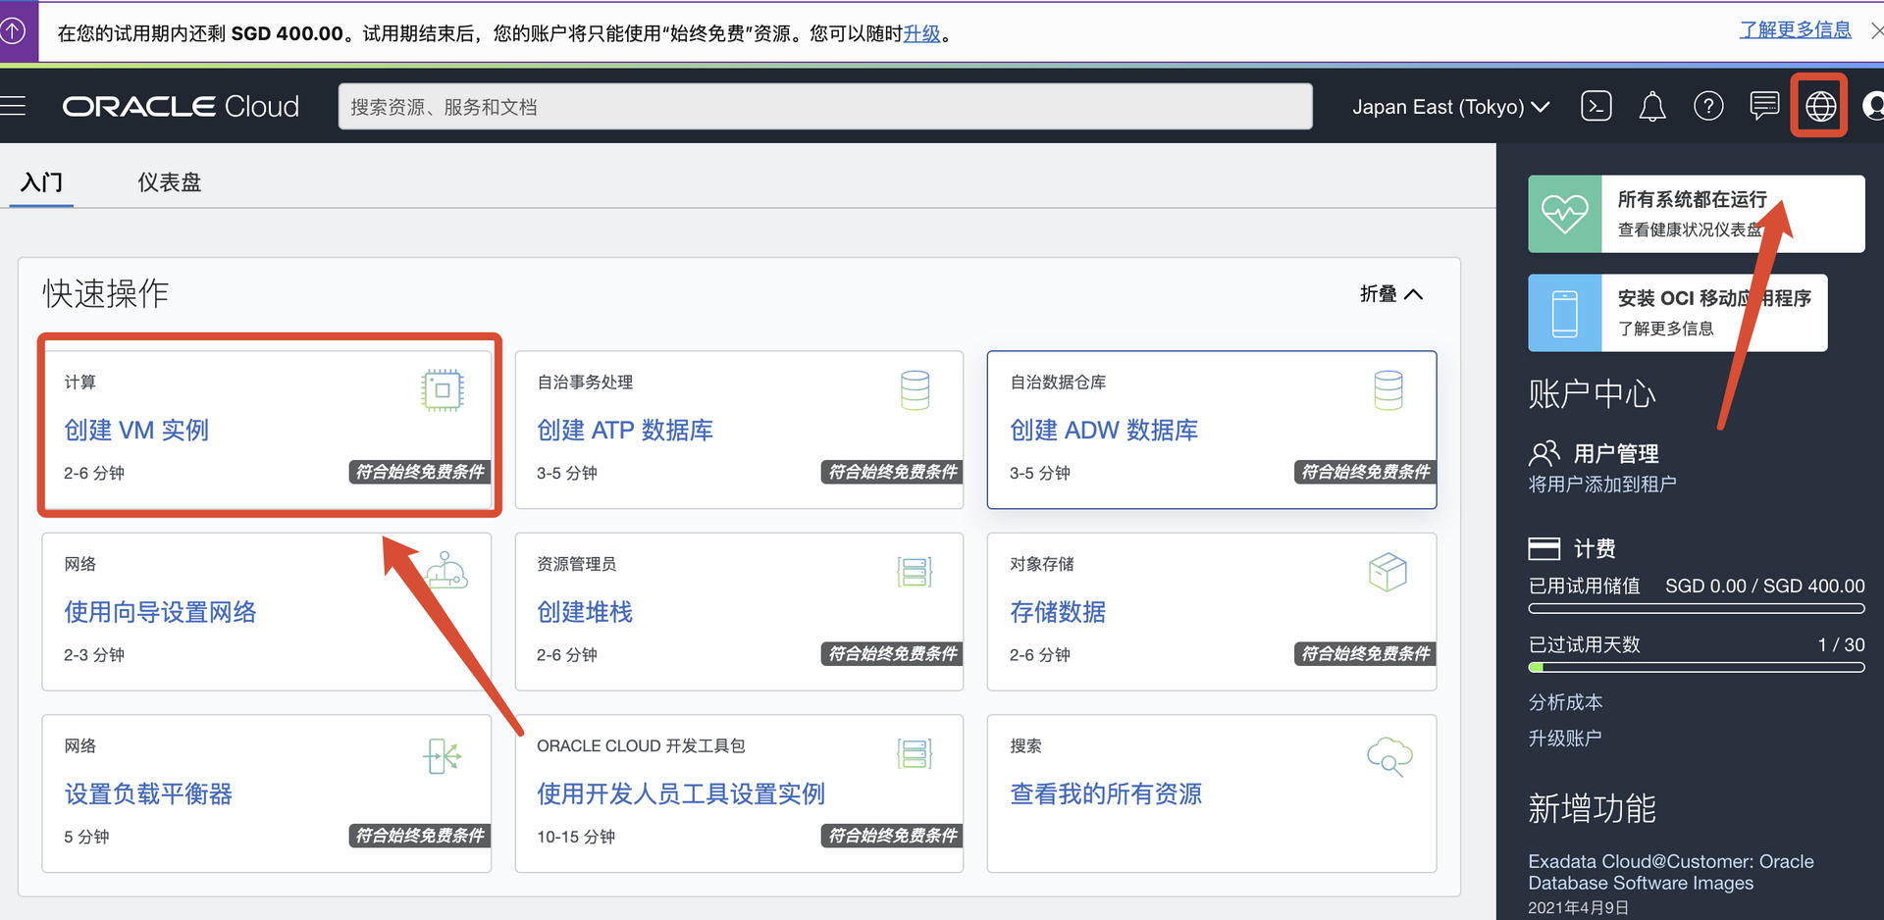Open the 所有系统都在运行 health card
The width and height of the screenshot is (1884, 920).
coord(1697,214)
